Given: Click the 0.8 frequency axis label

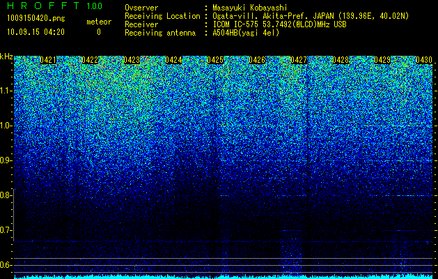Looking at the screenshot, I should pos(6,195).
